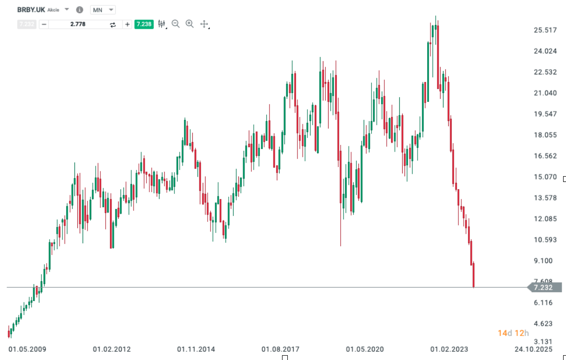Increase trade volume with plus button

pos(127,24)
